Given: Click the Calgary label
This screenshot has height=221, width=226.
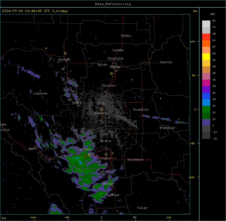Looking at the screenshot, I should (x=105, y=158).
